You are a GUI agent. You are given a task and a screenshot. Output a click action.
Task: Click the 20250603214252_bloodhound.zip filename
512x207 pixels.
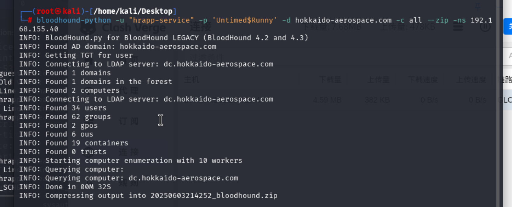(x=214, y=196)
